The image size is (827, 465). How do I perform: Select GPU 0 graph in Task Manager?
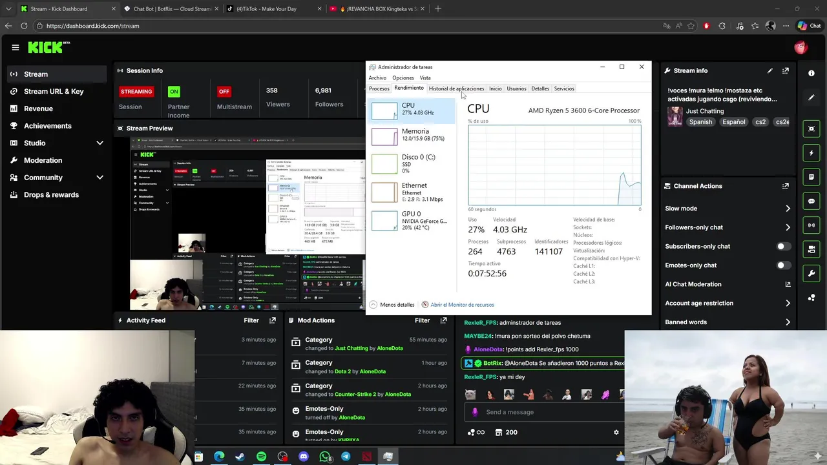tap(412, 221)
